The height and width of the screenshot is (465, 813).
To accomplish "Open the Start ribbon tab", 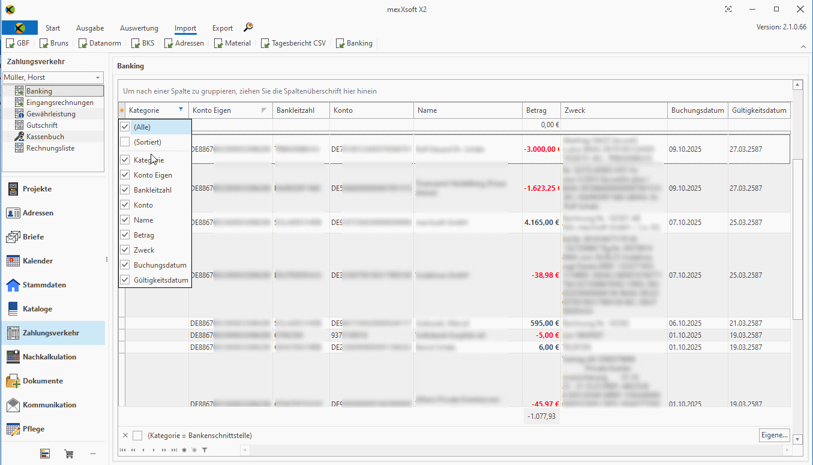I will click(53, 28).
